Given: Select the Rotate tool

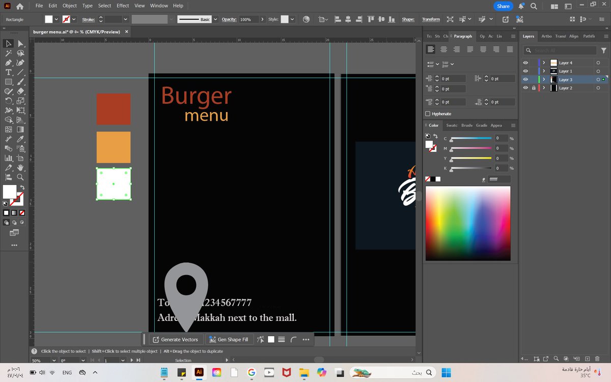Looking at the screenshot, I should coord(9,101).
